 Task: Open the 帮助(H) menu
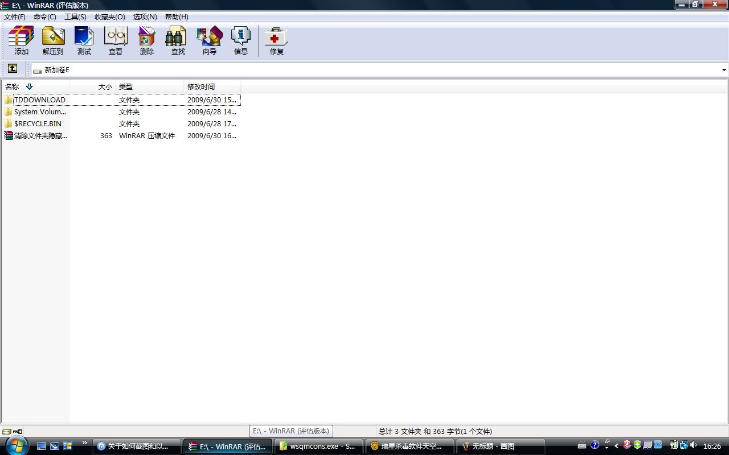click(177, 16)
